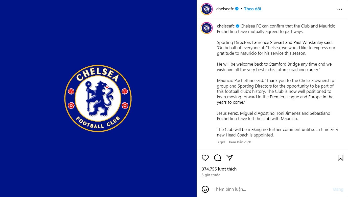
Task: Open chelseafc username in caption
Action: tap(226, 26)
